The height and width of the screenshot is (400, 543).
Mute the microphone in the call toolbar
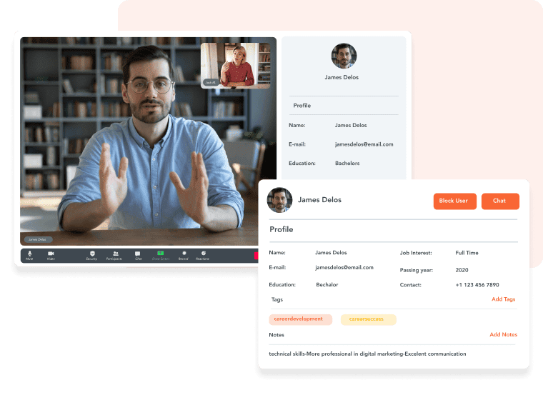[29, 254]
